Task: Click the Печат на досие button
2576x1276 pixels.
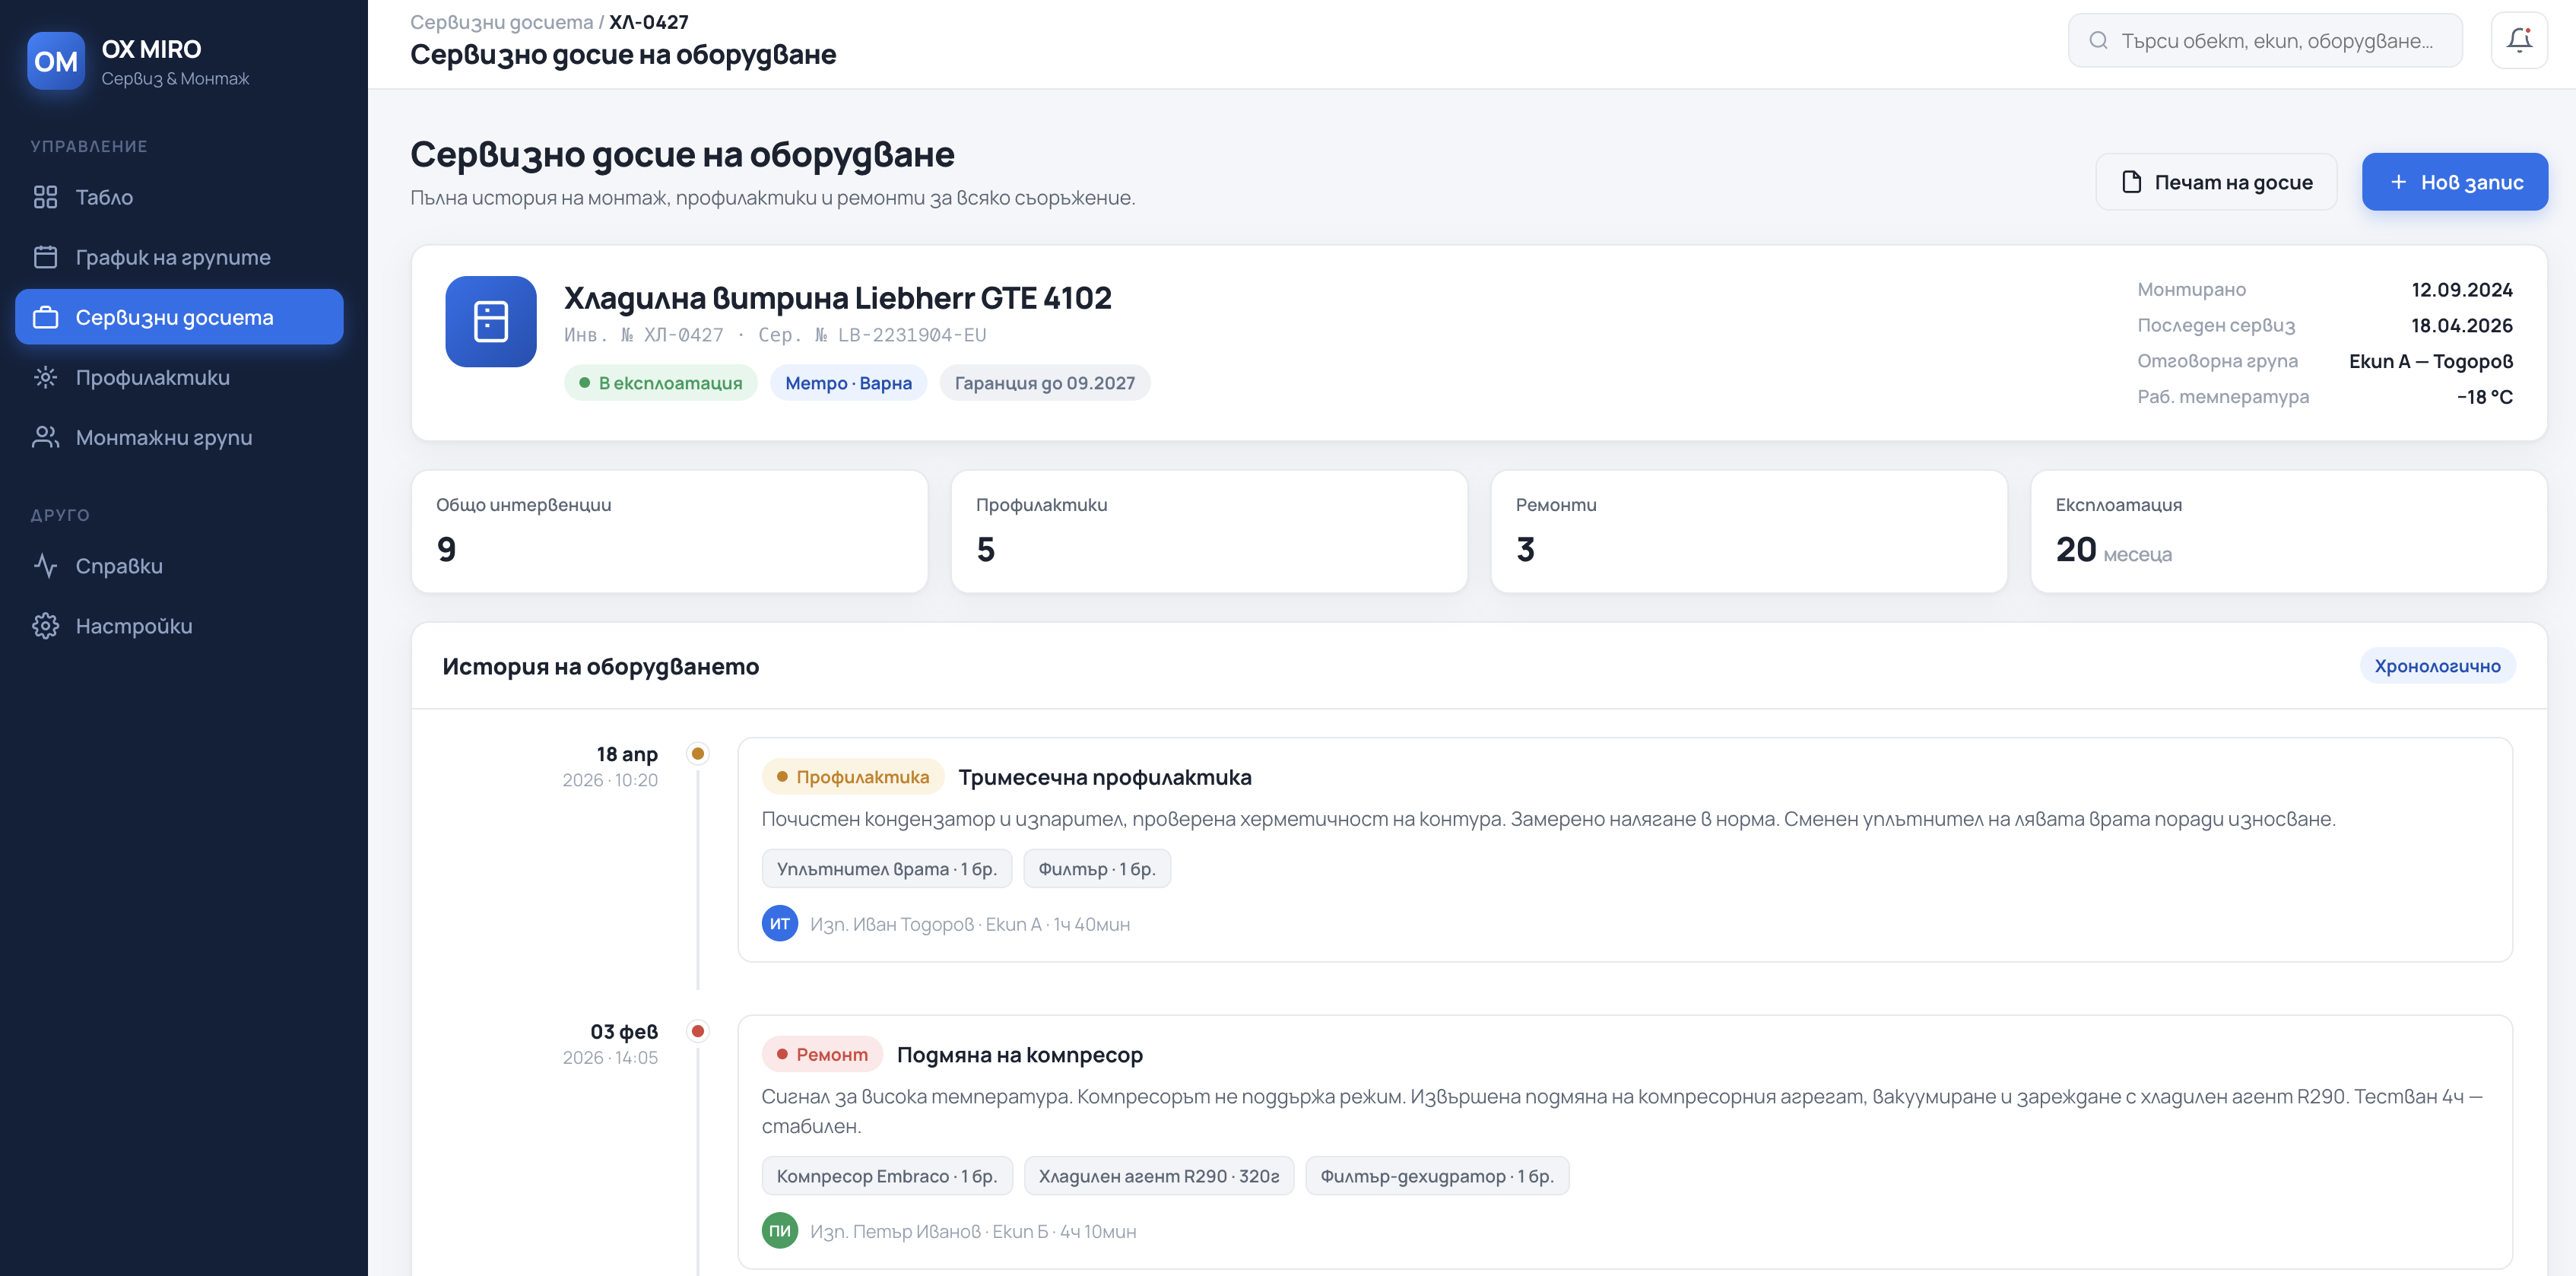Action: coord(2216,182)
